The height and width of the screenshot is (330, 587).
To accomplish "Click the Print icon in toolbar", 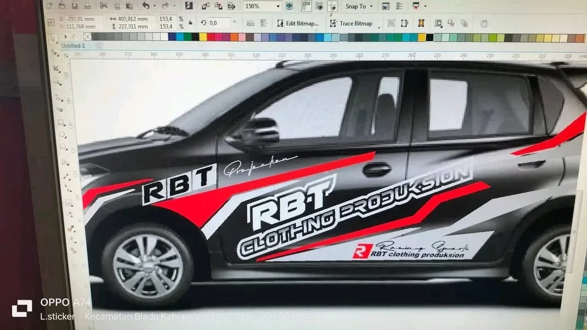I will (x=87, y=6).
